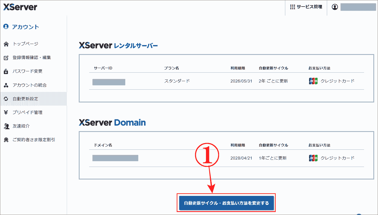The image size is (378, 215).
Task: Select the home icon beside トップページ
Action: click(x=6, y=43)
